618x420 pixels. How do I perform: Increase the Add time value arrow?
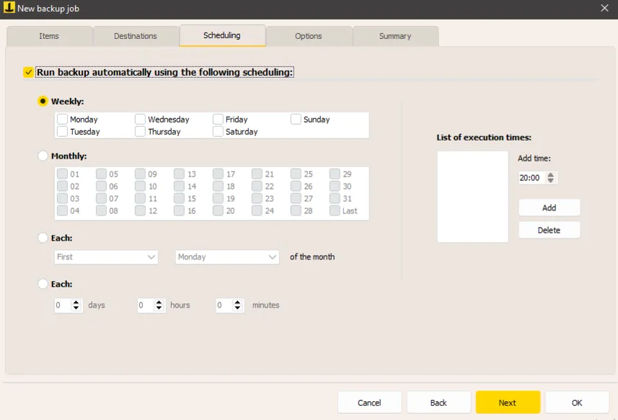tap(551, 175)
